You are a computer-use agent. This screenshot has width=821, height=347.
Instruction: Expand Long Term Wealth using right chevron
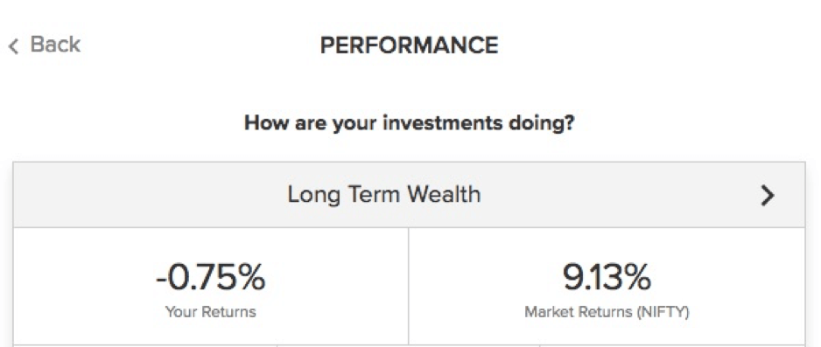coord(767,195)
